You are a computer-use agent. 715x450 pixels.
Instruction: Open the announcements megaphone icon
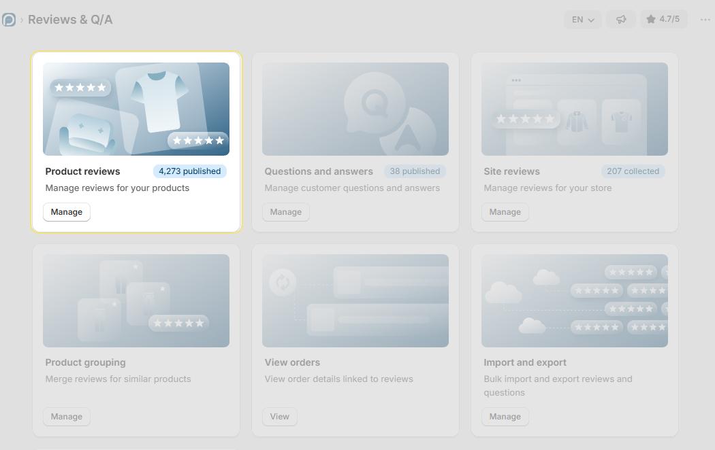pos(620,20)
